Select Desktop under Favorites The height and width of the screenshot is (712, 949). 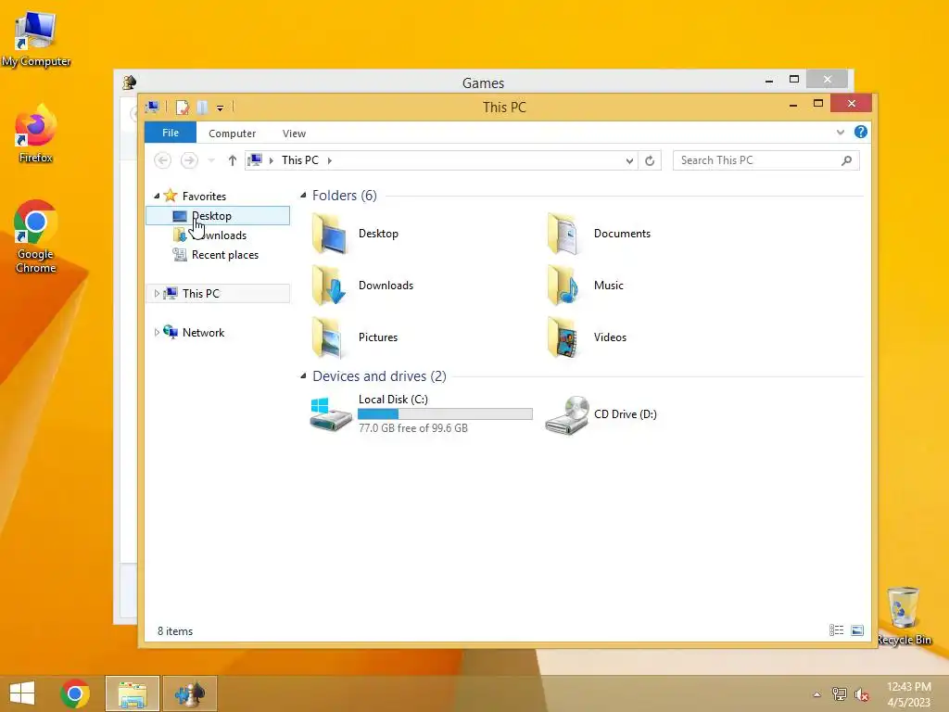(218, 215)
